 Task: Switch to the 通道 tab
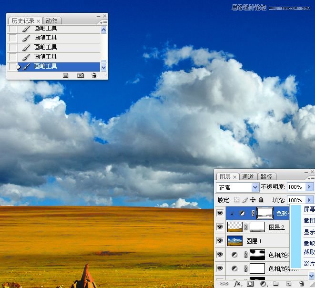click(x=248, y=176)
